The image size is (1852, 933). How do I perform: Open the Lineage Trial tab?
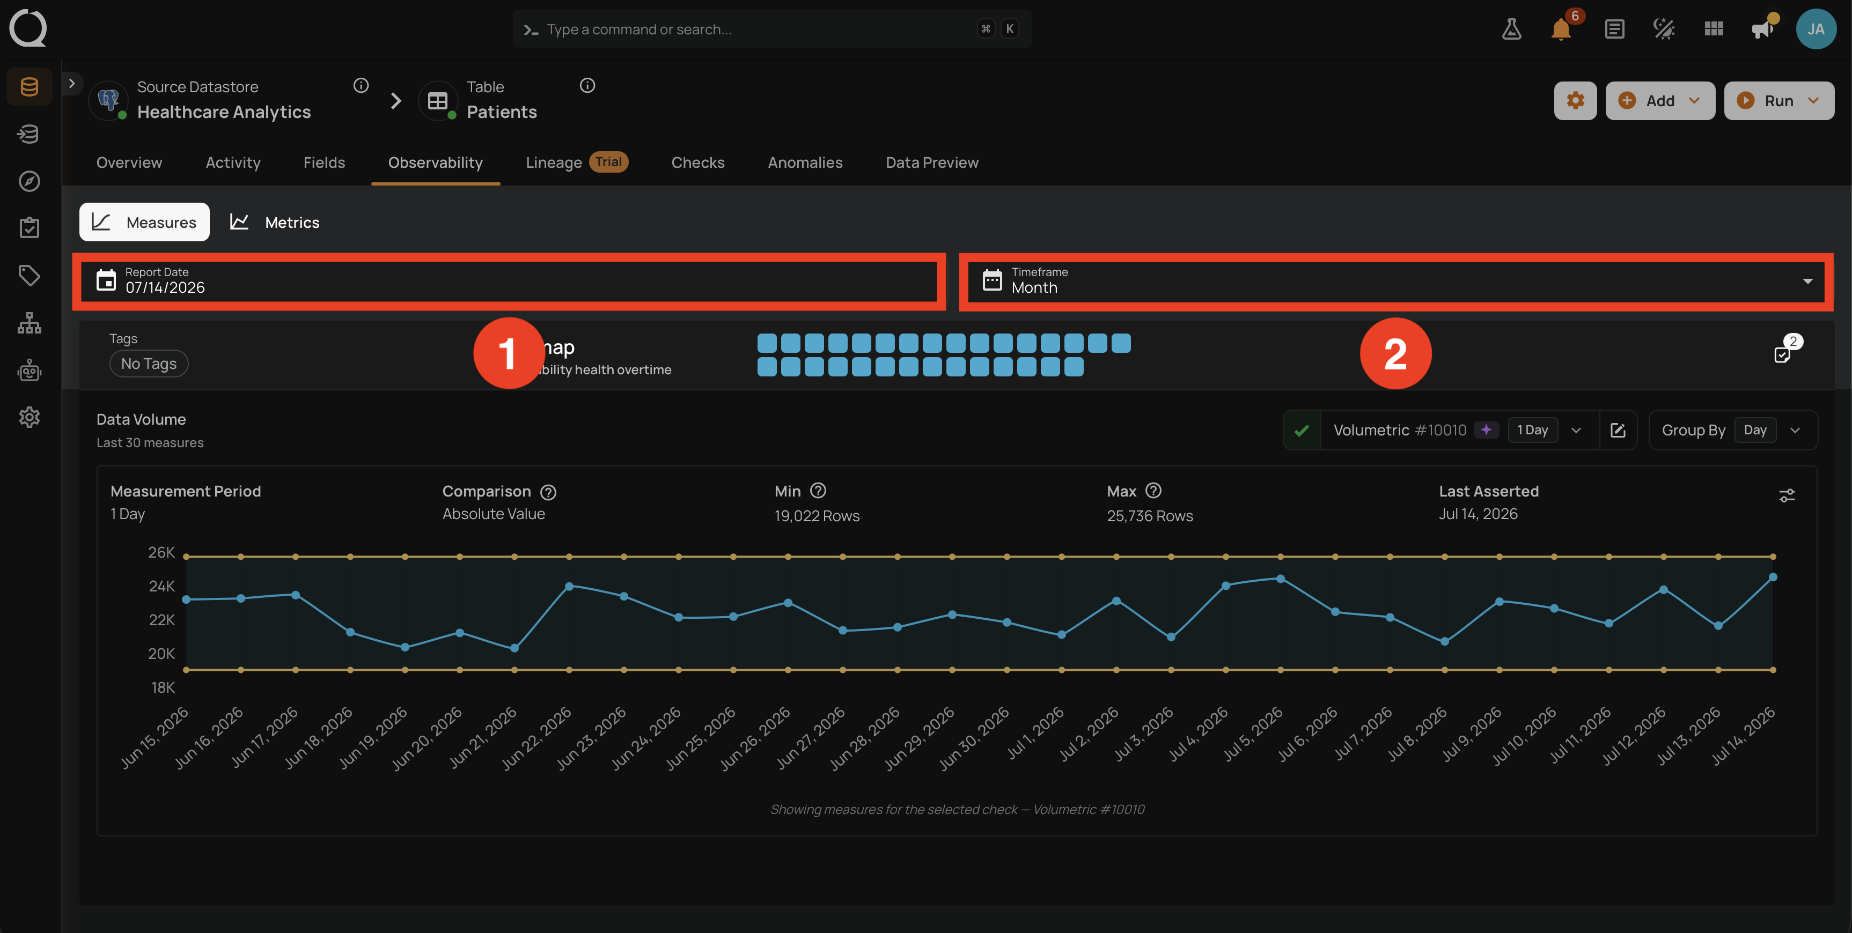click(x=577, y=162)
